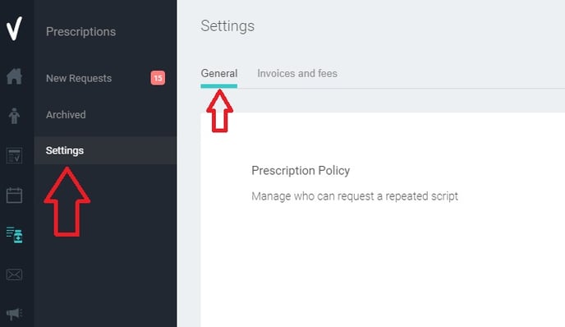Image resolution: width=565 pixels, height=327 pixels.
Task: Click the checkmark logo icon
Action: [14, 29]
